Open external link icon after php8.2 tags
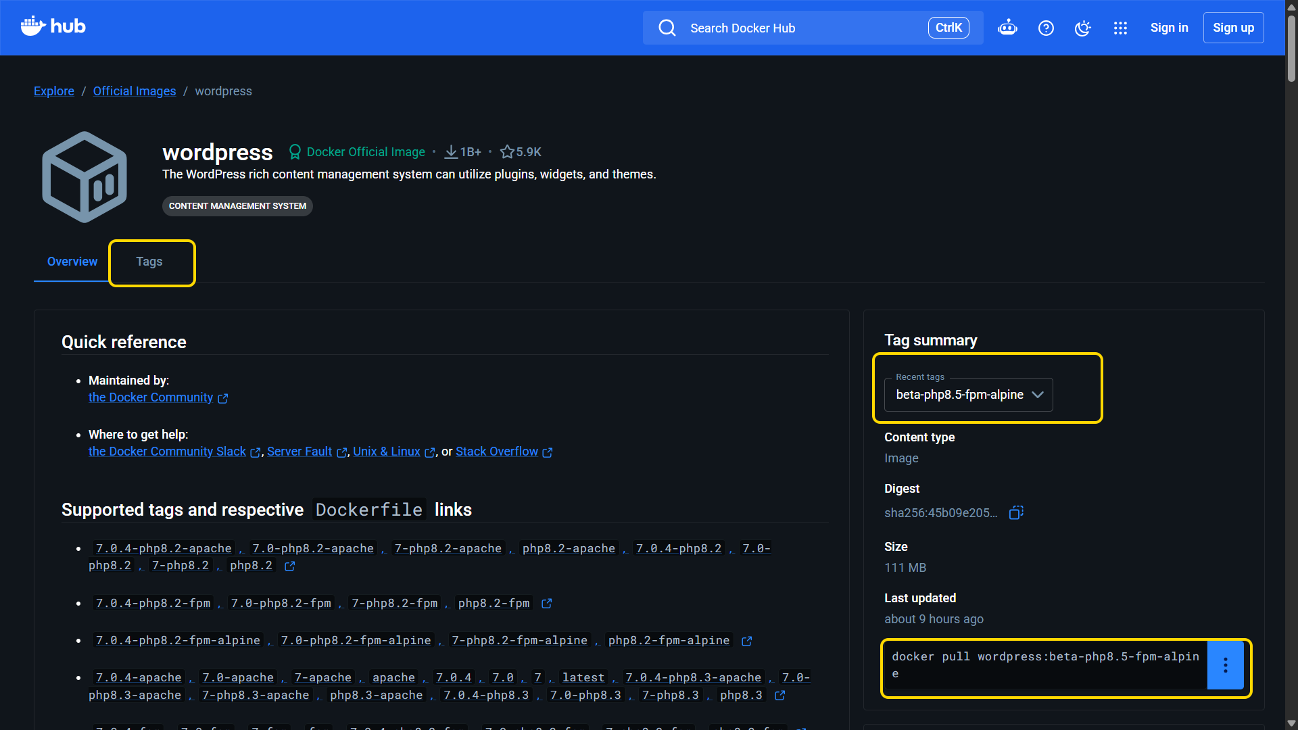The image size is (1298, 730). pyautogui.click(x=290, y=566)
